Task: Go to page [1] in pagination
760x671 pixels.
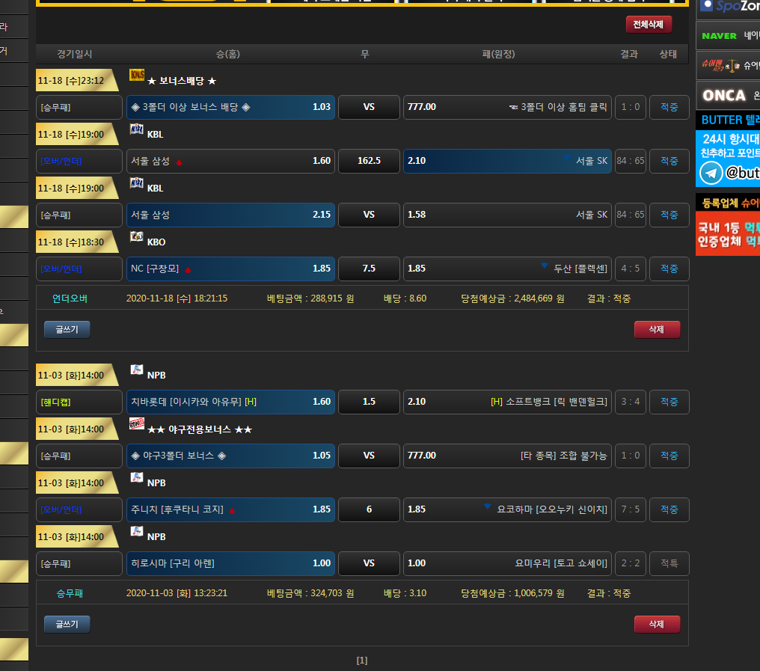Action: [362, 661]
